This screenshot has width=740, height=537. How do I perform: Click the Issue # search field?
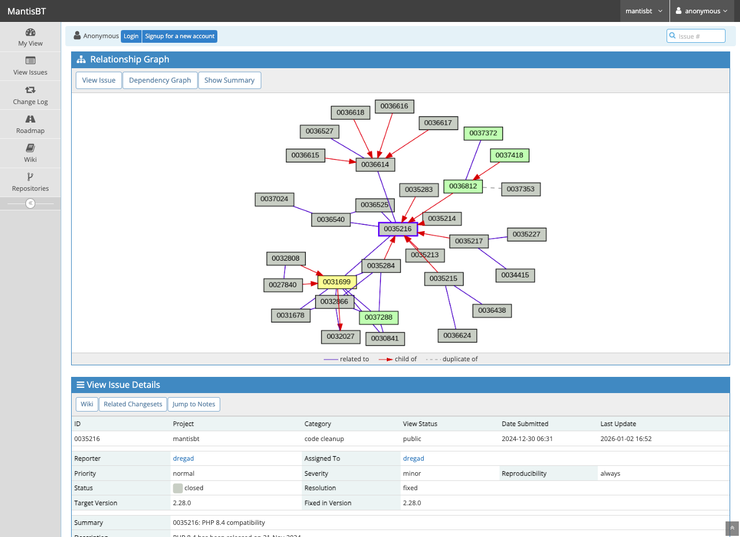tap(696, 36)
